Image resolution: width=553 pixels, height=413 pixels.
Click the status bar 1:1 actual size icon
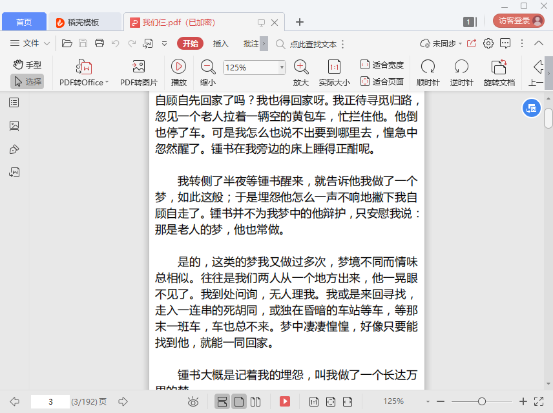(x=313, y=401)
